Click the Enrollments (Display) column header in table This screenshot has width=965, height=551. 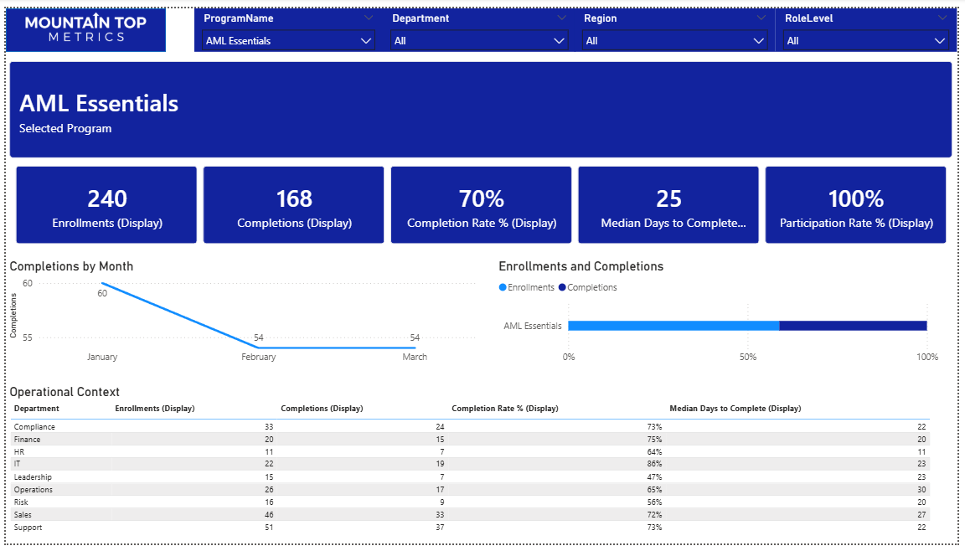point(154,409)
